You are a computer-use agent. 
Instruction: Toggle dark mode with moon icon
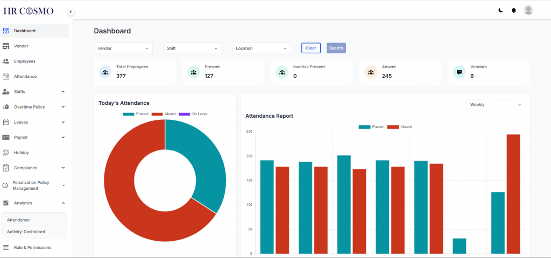[500, 10]
